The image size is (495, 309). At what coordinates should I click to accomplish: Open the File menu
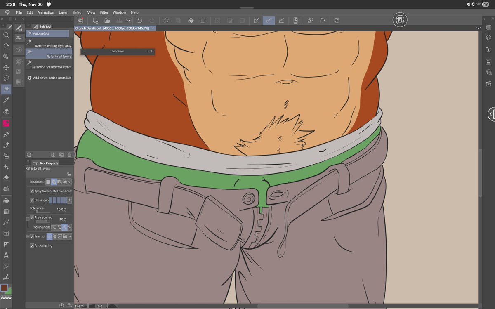(x=19, y=12)
